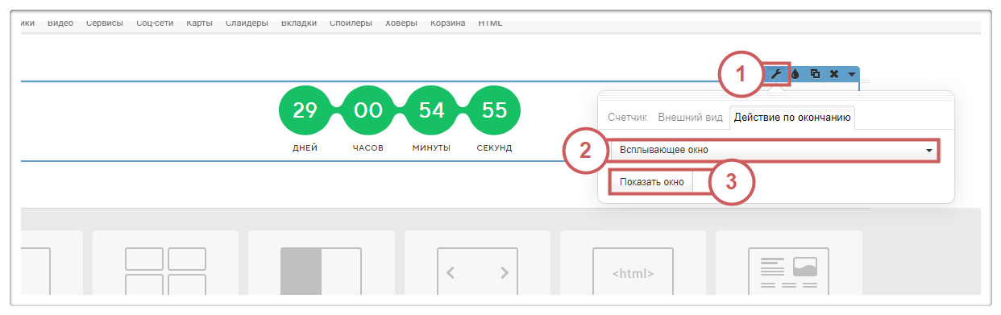Click the ДНЕЙ label under the timer
1001x315 pixels.
click(x=305, y=149)
